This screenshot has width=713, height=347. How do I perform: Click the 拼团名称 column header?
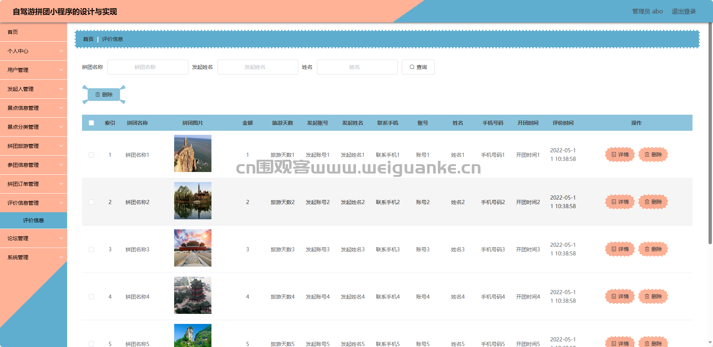137,123
